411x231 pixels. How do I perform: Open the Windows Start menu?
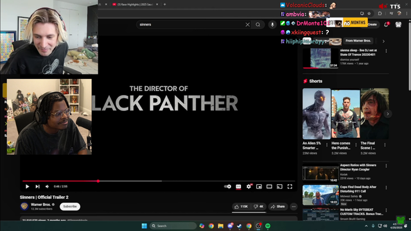(144, 226)
